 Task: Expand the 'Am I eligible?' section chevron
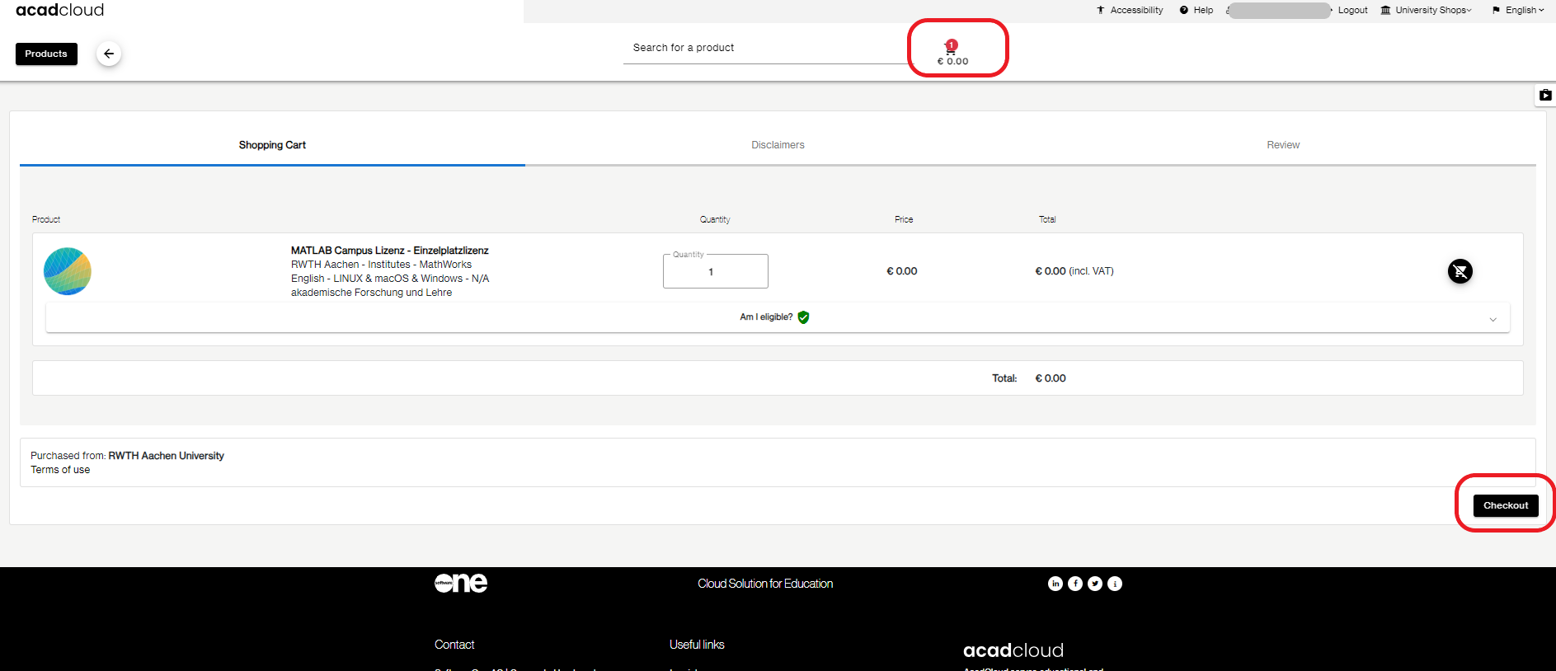[1493, 320]
